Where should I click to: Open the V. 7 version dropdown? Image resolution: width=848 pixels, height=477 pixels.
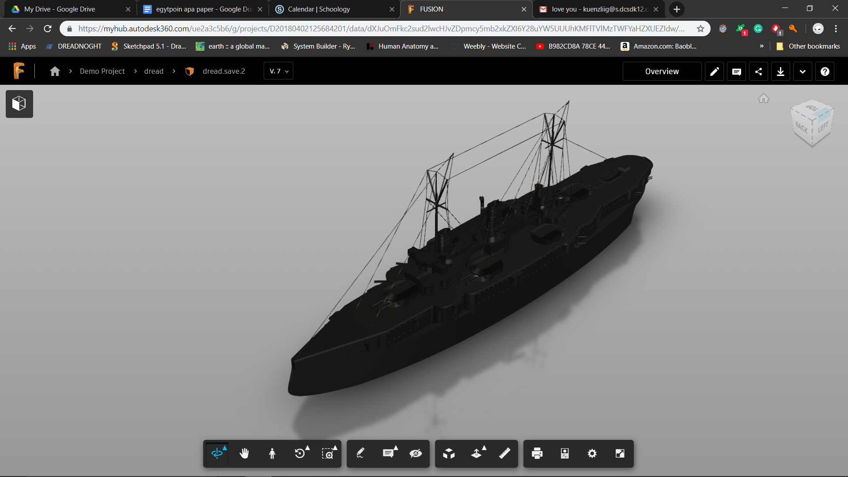pos(279,71)
